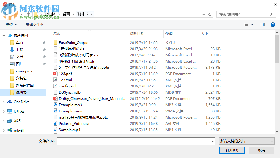Open the 组织 menu
Image resolution: width=280 pixels, height=158 pixels.
click(x=11, y=25)
